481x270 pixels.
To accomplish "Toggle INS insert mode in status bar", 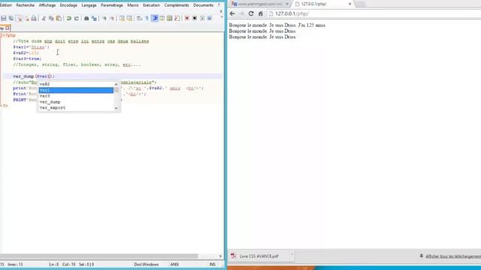I will coord(212,264).
